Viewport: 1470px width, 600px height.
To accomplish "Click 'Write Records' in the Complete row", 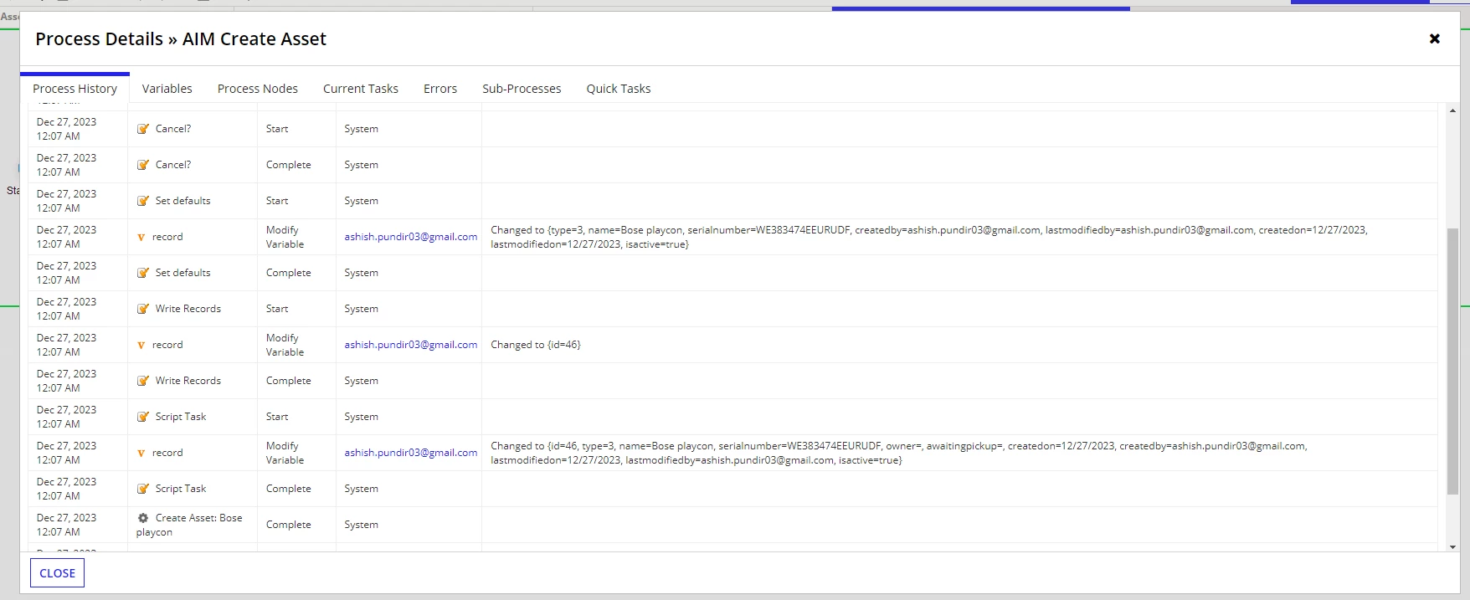I will pos(188,381).
